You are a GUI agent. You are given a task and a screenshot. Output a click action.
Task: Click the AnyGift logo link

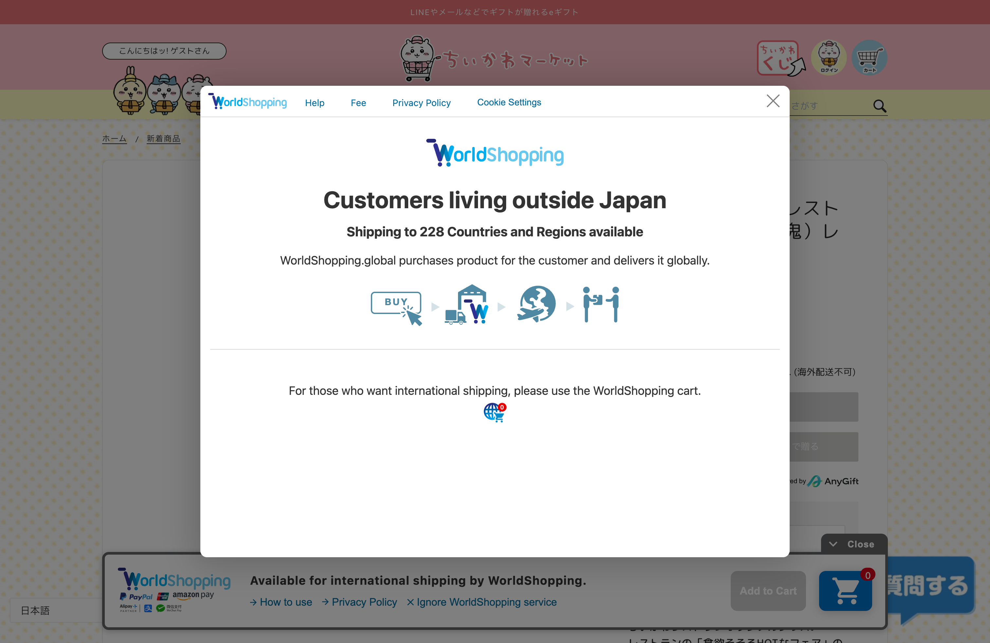[x=834, y=481]
